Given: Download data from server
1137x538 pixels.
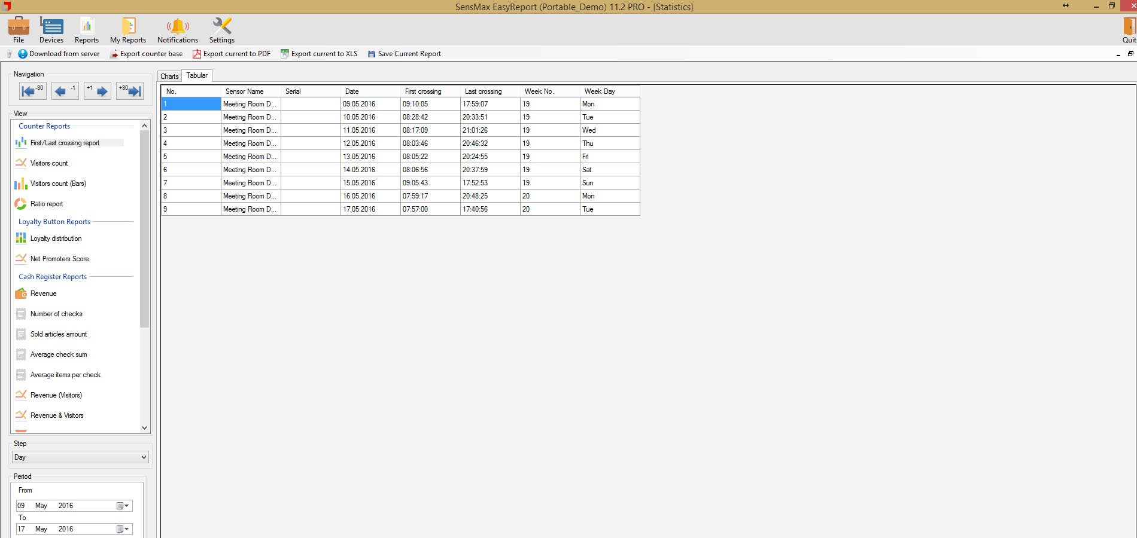Looking at the screenshot, I should (59, 54).
